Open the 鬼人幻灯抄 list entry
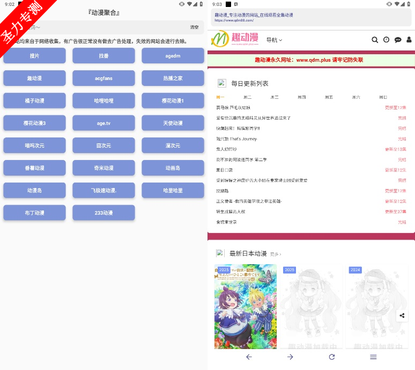 311,149
